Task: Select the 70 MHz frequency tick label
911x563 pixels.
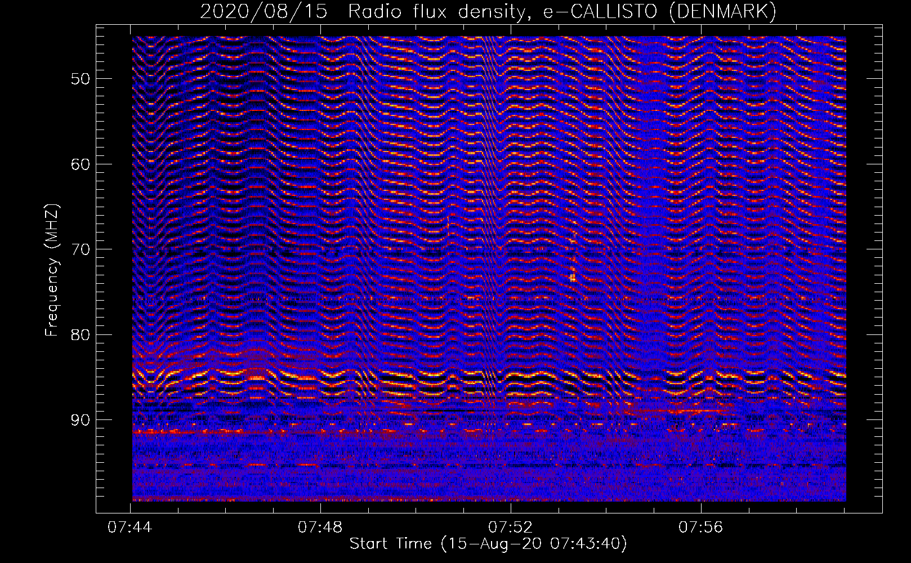Action: [x=80, y=249]
